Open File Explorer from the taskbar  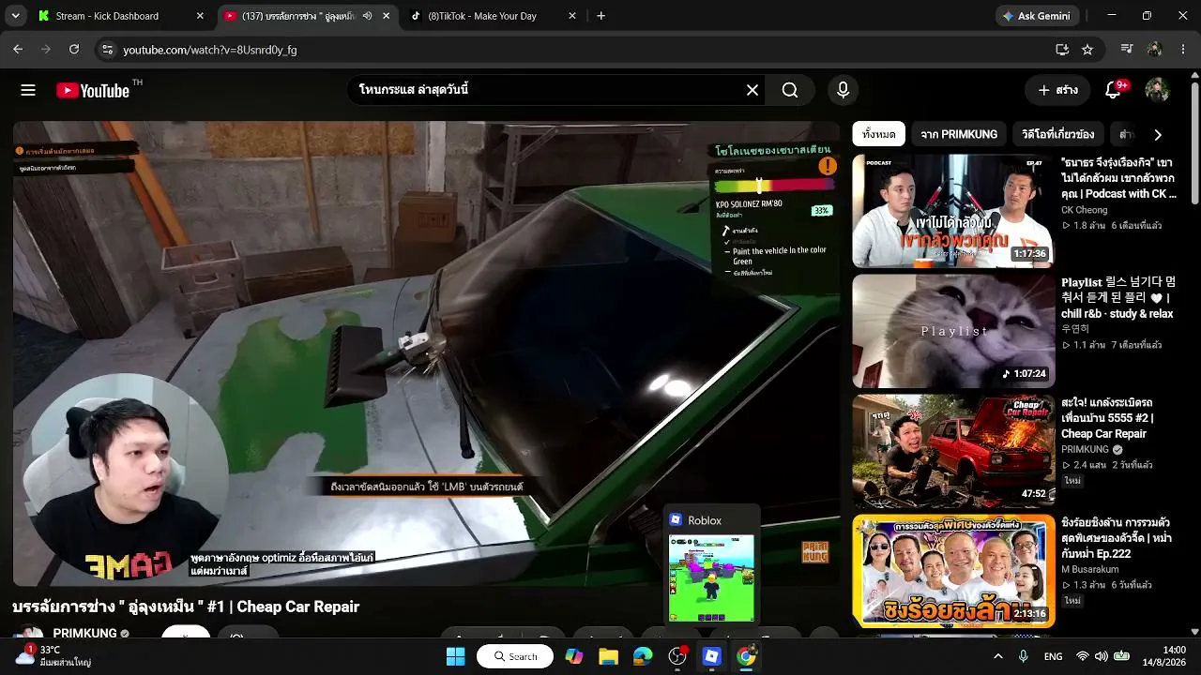point(608,656)
